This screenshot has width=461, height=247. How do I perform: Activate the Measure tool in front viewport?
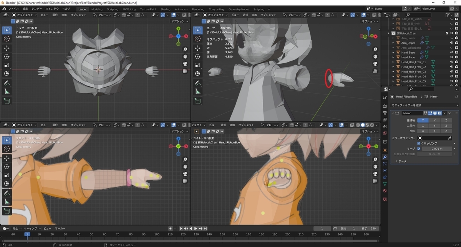coord(7,202)
